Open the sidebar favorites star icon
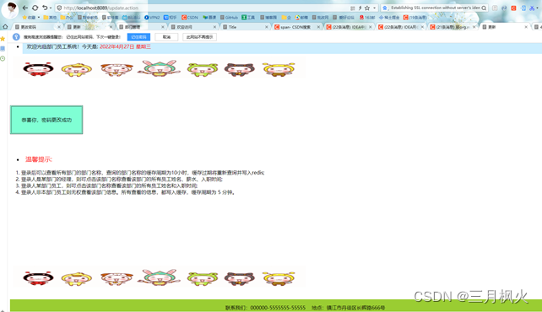Viewport: 542px width, 312px height. pos(3,39)
